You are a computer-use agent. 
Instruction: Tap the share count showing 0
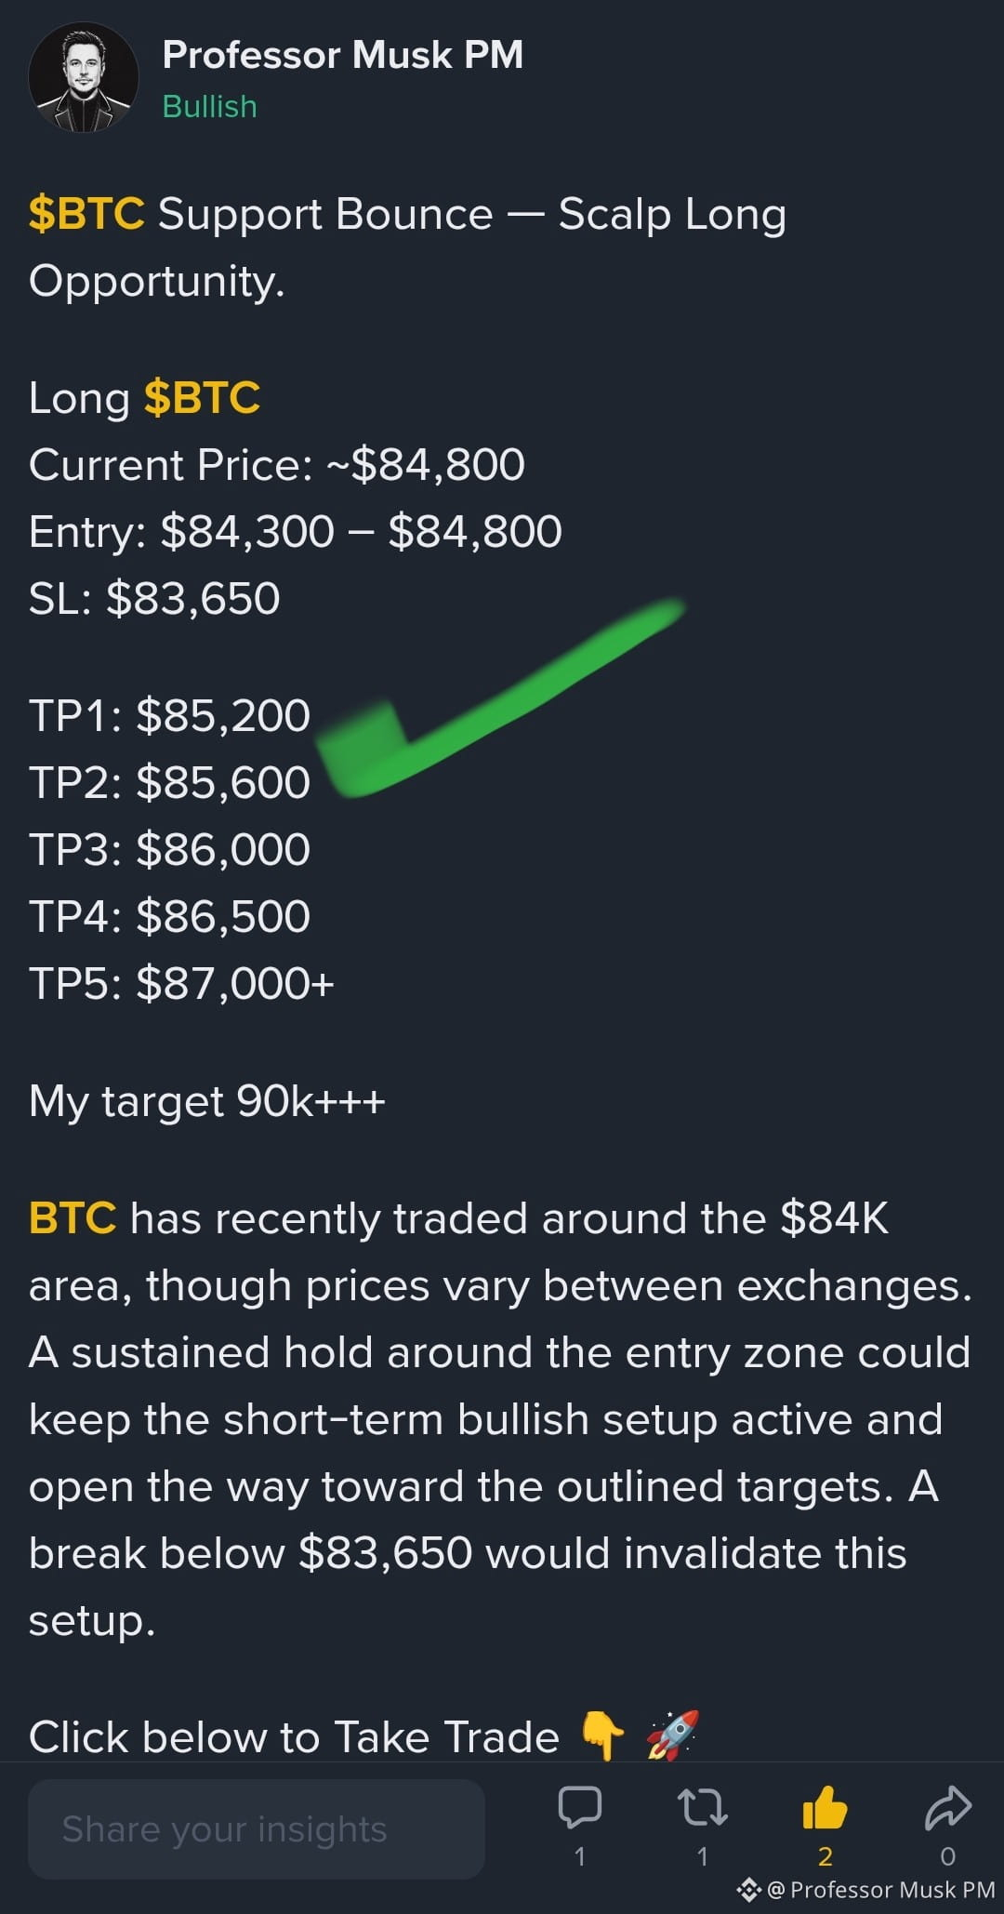coord(948,1856)
